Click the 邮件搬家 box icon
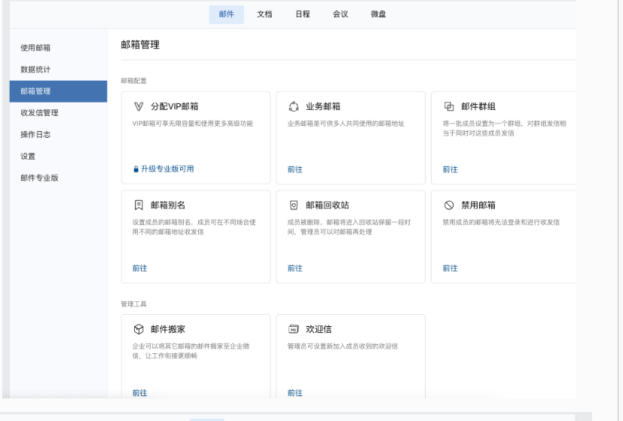This screenshot has width=623, height=421. point(138,329)
